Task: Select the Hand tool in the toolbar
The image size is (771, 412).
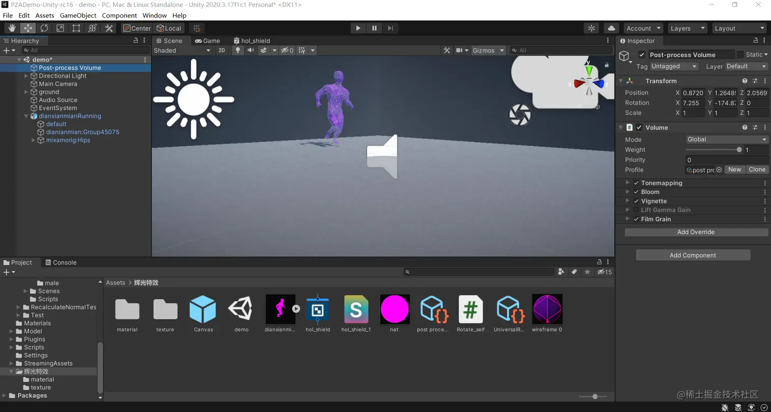Action: [12, 29]
